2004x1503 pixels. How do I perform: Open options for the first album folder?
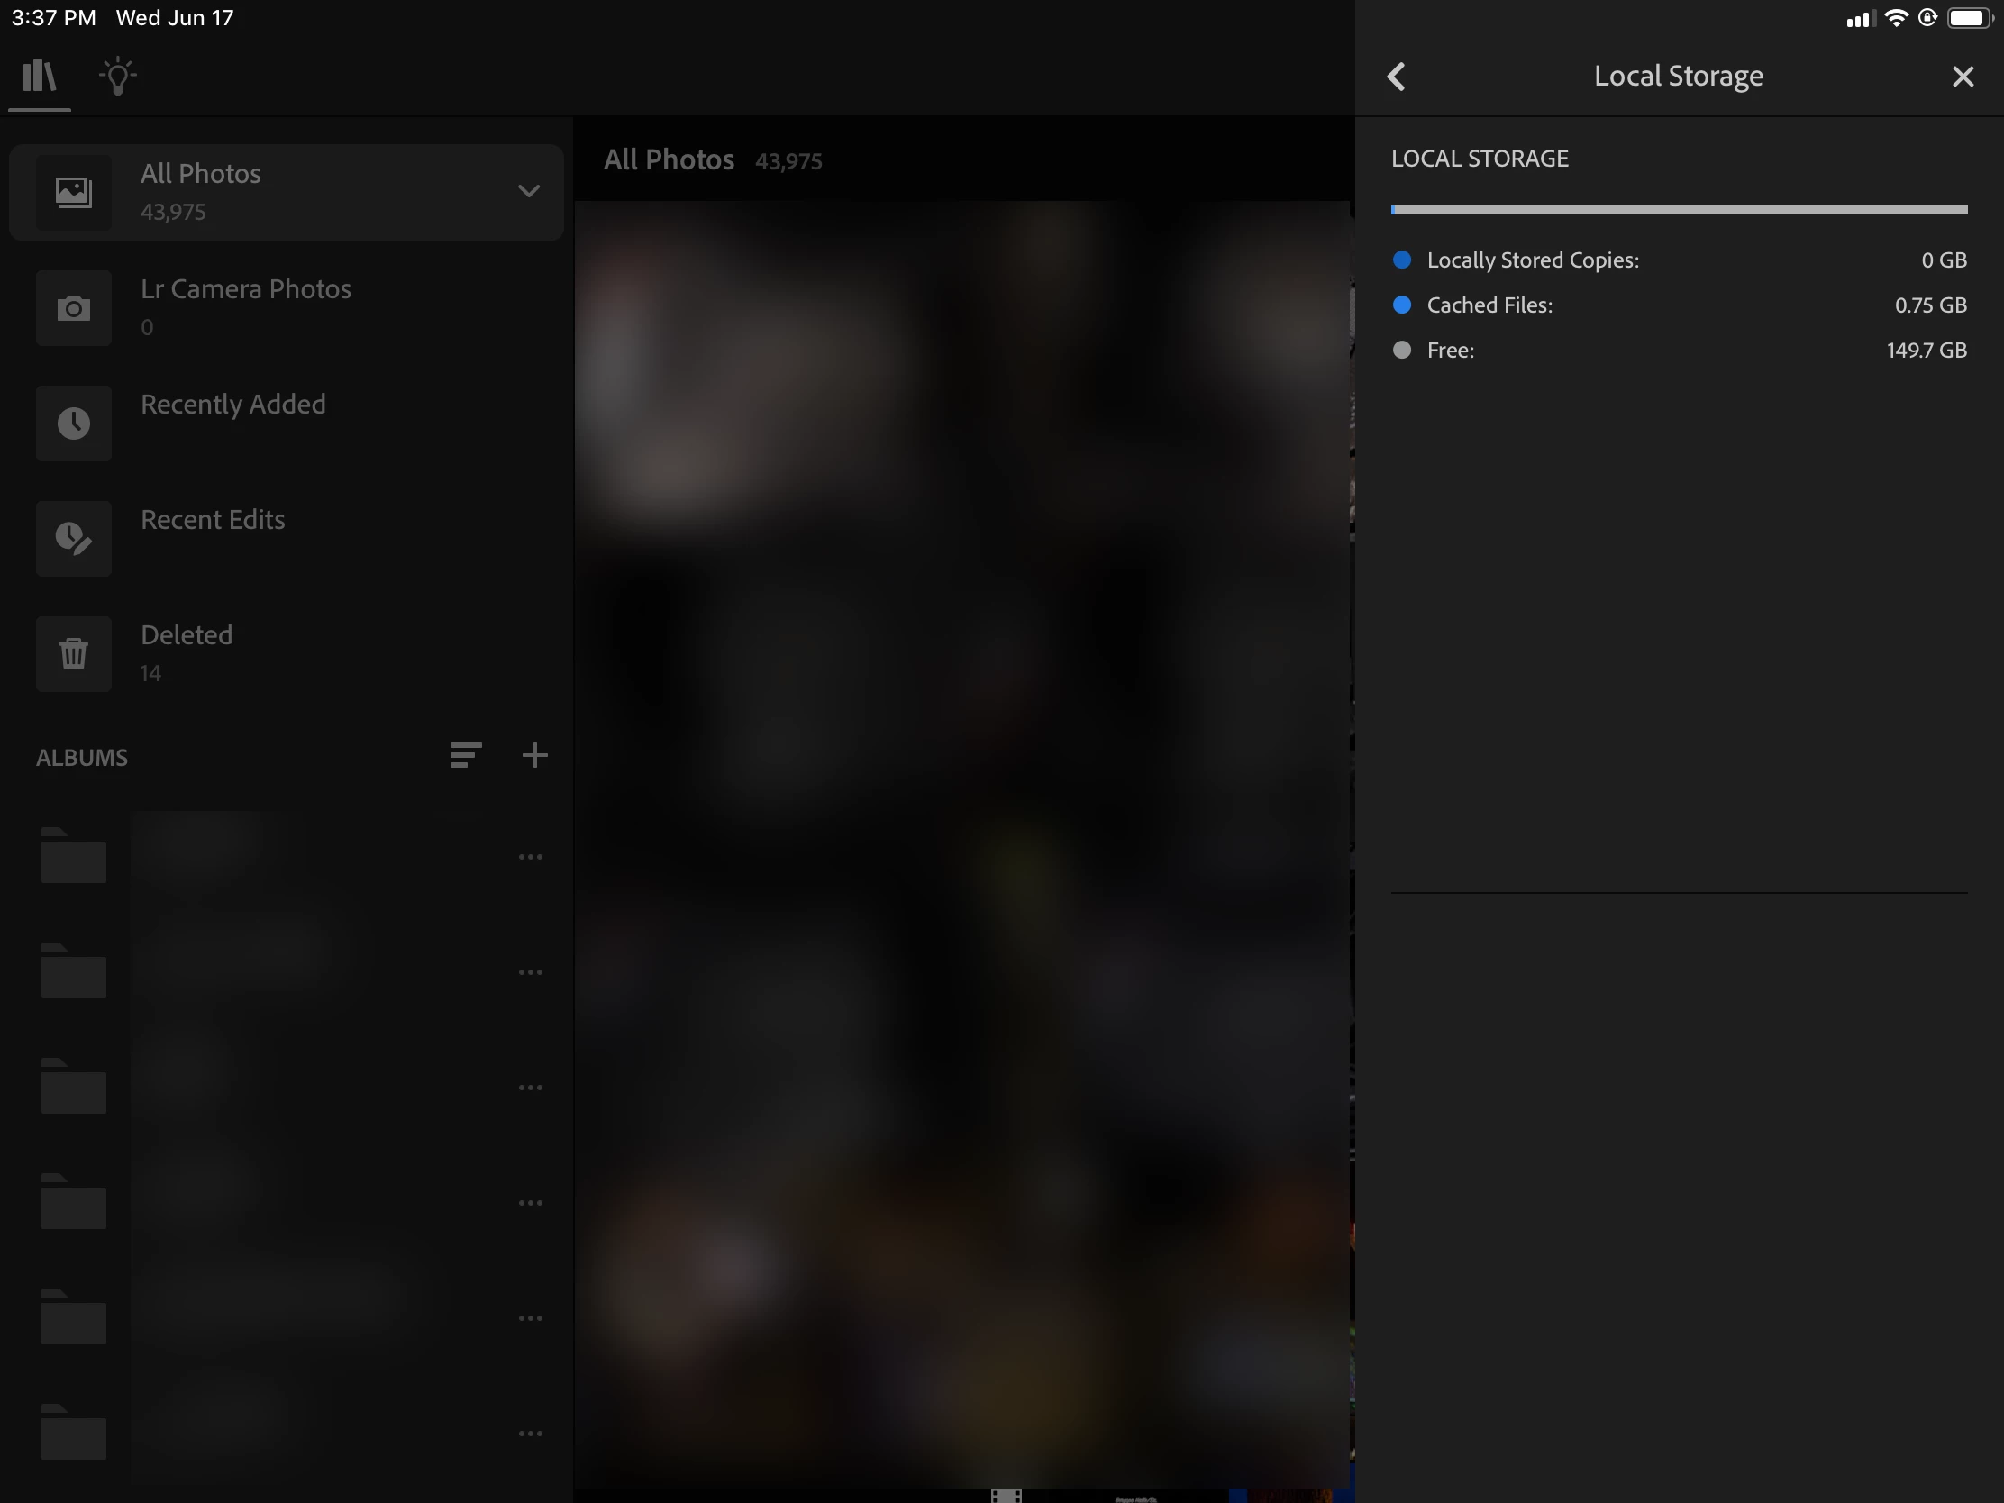click(x=530, y=857)
